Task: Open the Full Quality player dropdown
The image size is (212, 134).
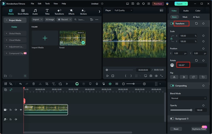Action: [x=123, y=10]
